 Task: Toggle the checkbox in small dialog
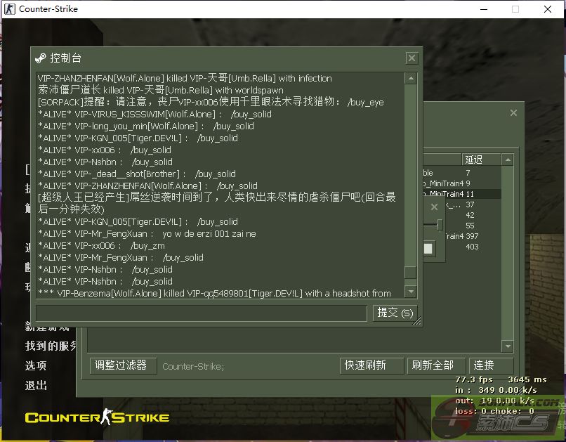coord(428,248)
